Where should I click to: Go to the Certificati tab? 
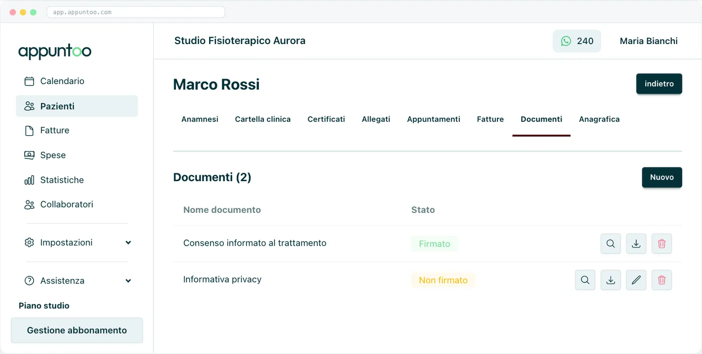click(x=326, y=119)
